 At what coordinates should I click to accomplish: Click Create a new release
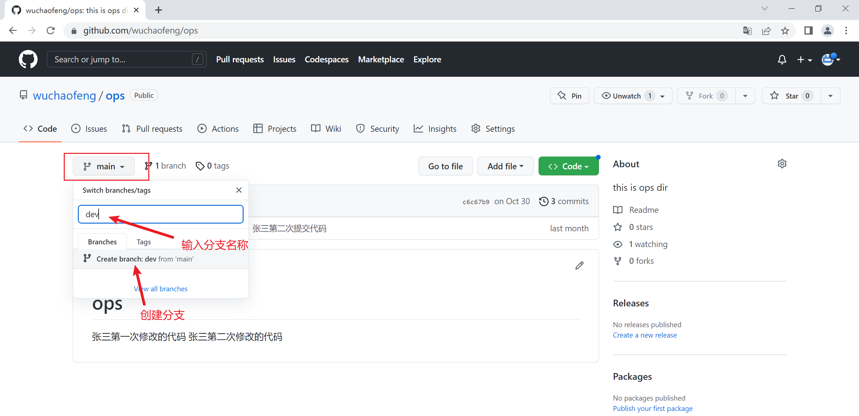645,335
